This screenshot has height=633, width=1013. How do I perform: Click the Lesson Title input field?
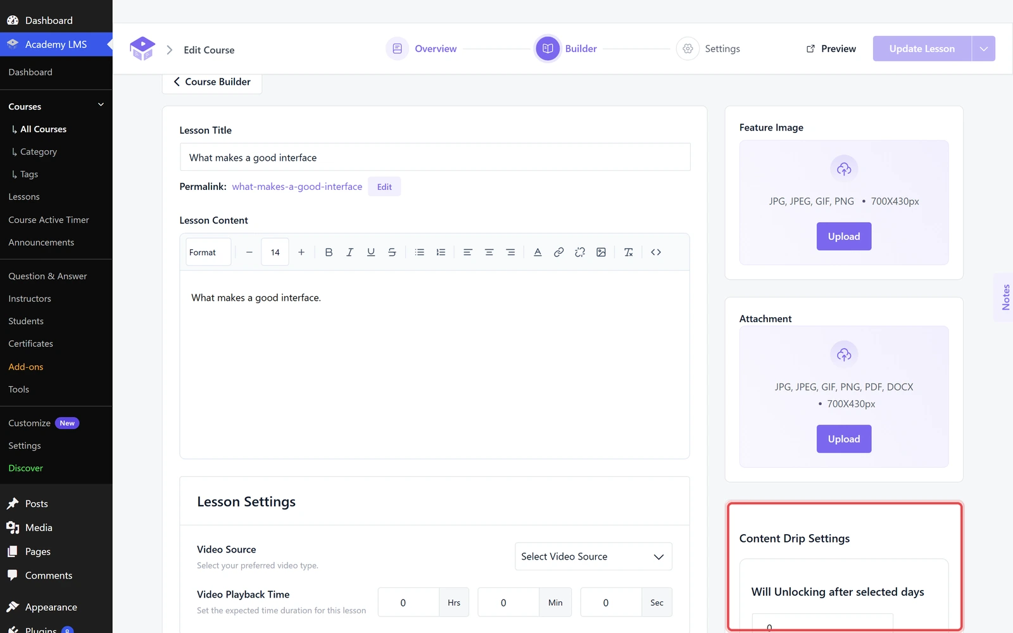click(435, 157)
